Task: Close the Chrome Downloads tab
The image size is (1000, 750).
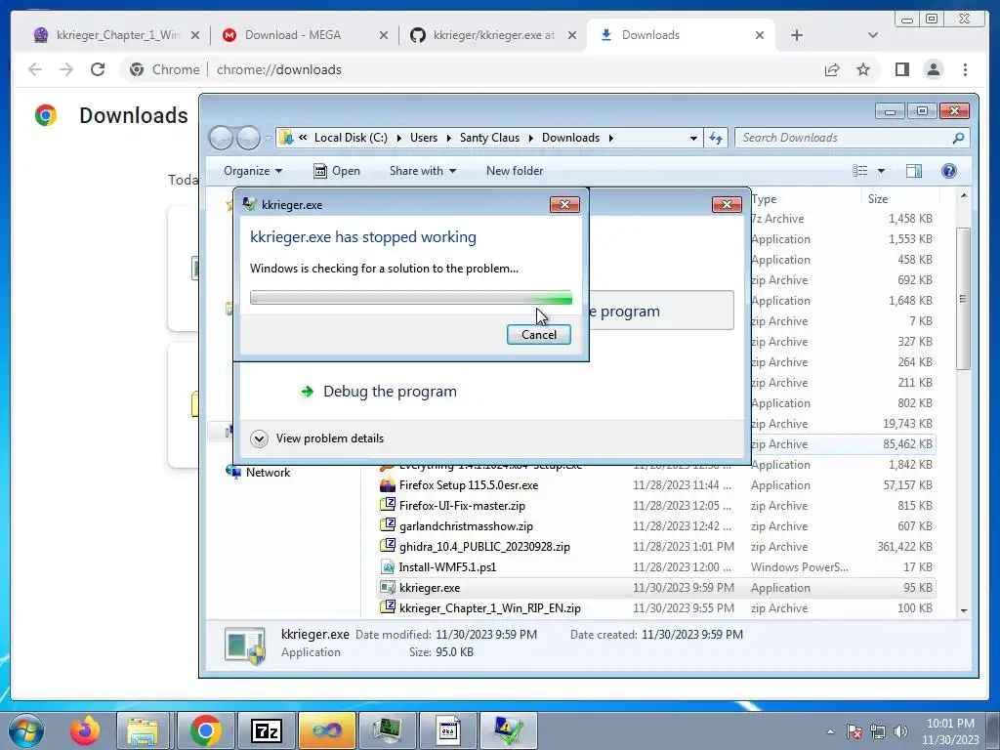Action: tap(760, 35)
